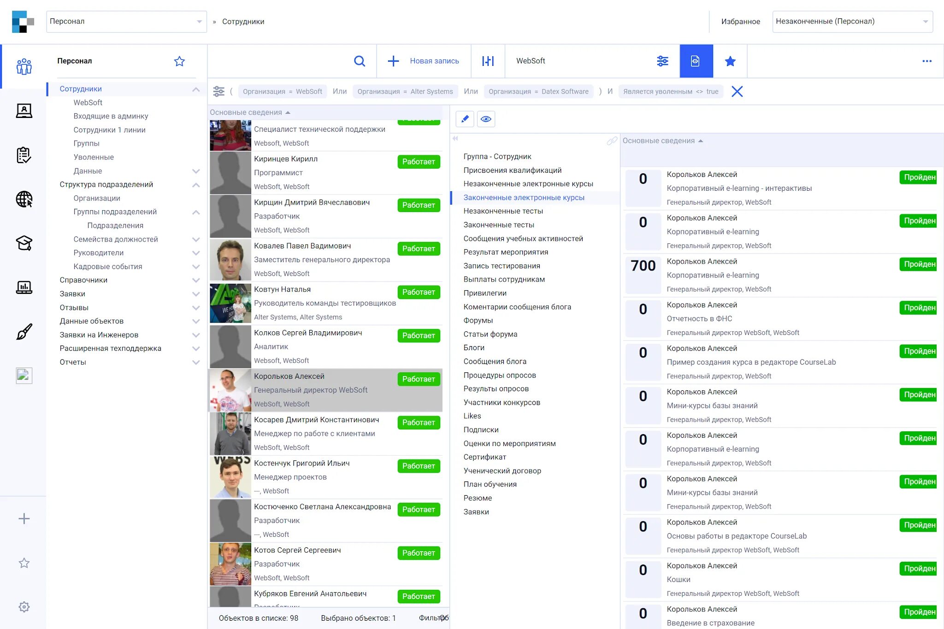Click Работает status for Киринцев Кирилл
Screen dimensions: 944x629
pyautogui.click(x=419, y=162)
